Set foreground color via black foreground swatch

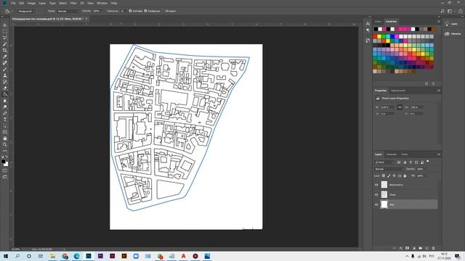(x=3, y=162)
